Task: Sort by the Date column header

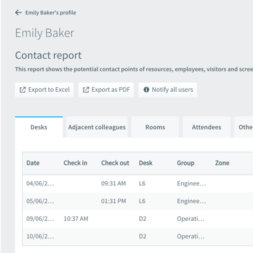Action: [x=33, y=163]
